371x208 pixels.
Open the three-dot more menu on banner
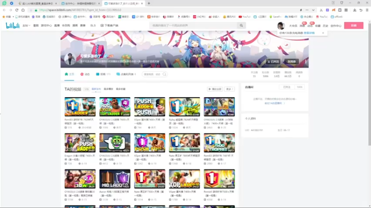[x=306, y=61]
